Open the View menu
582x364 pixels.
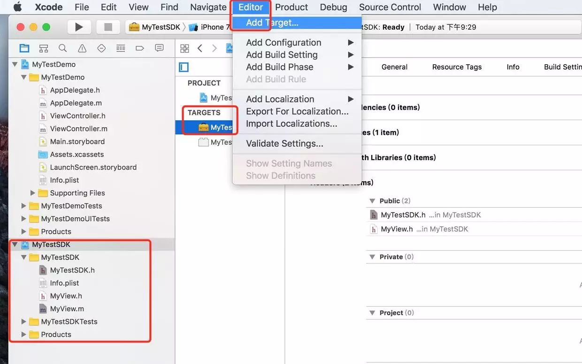(138, 7)
